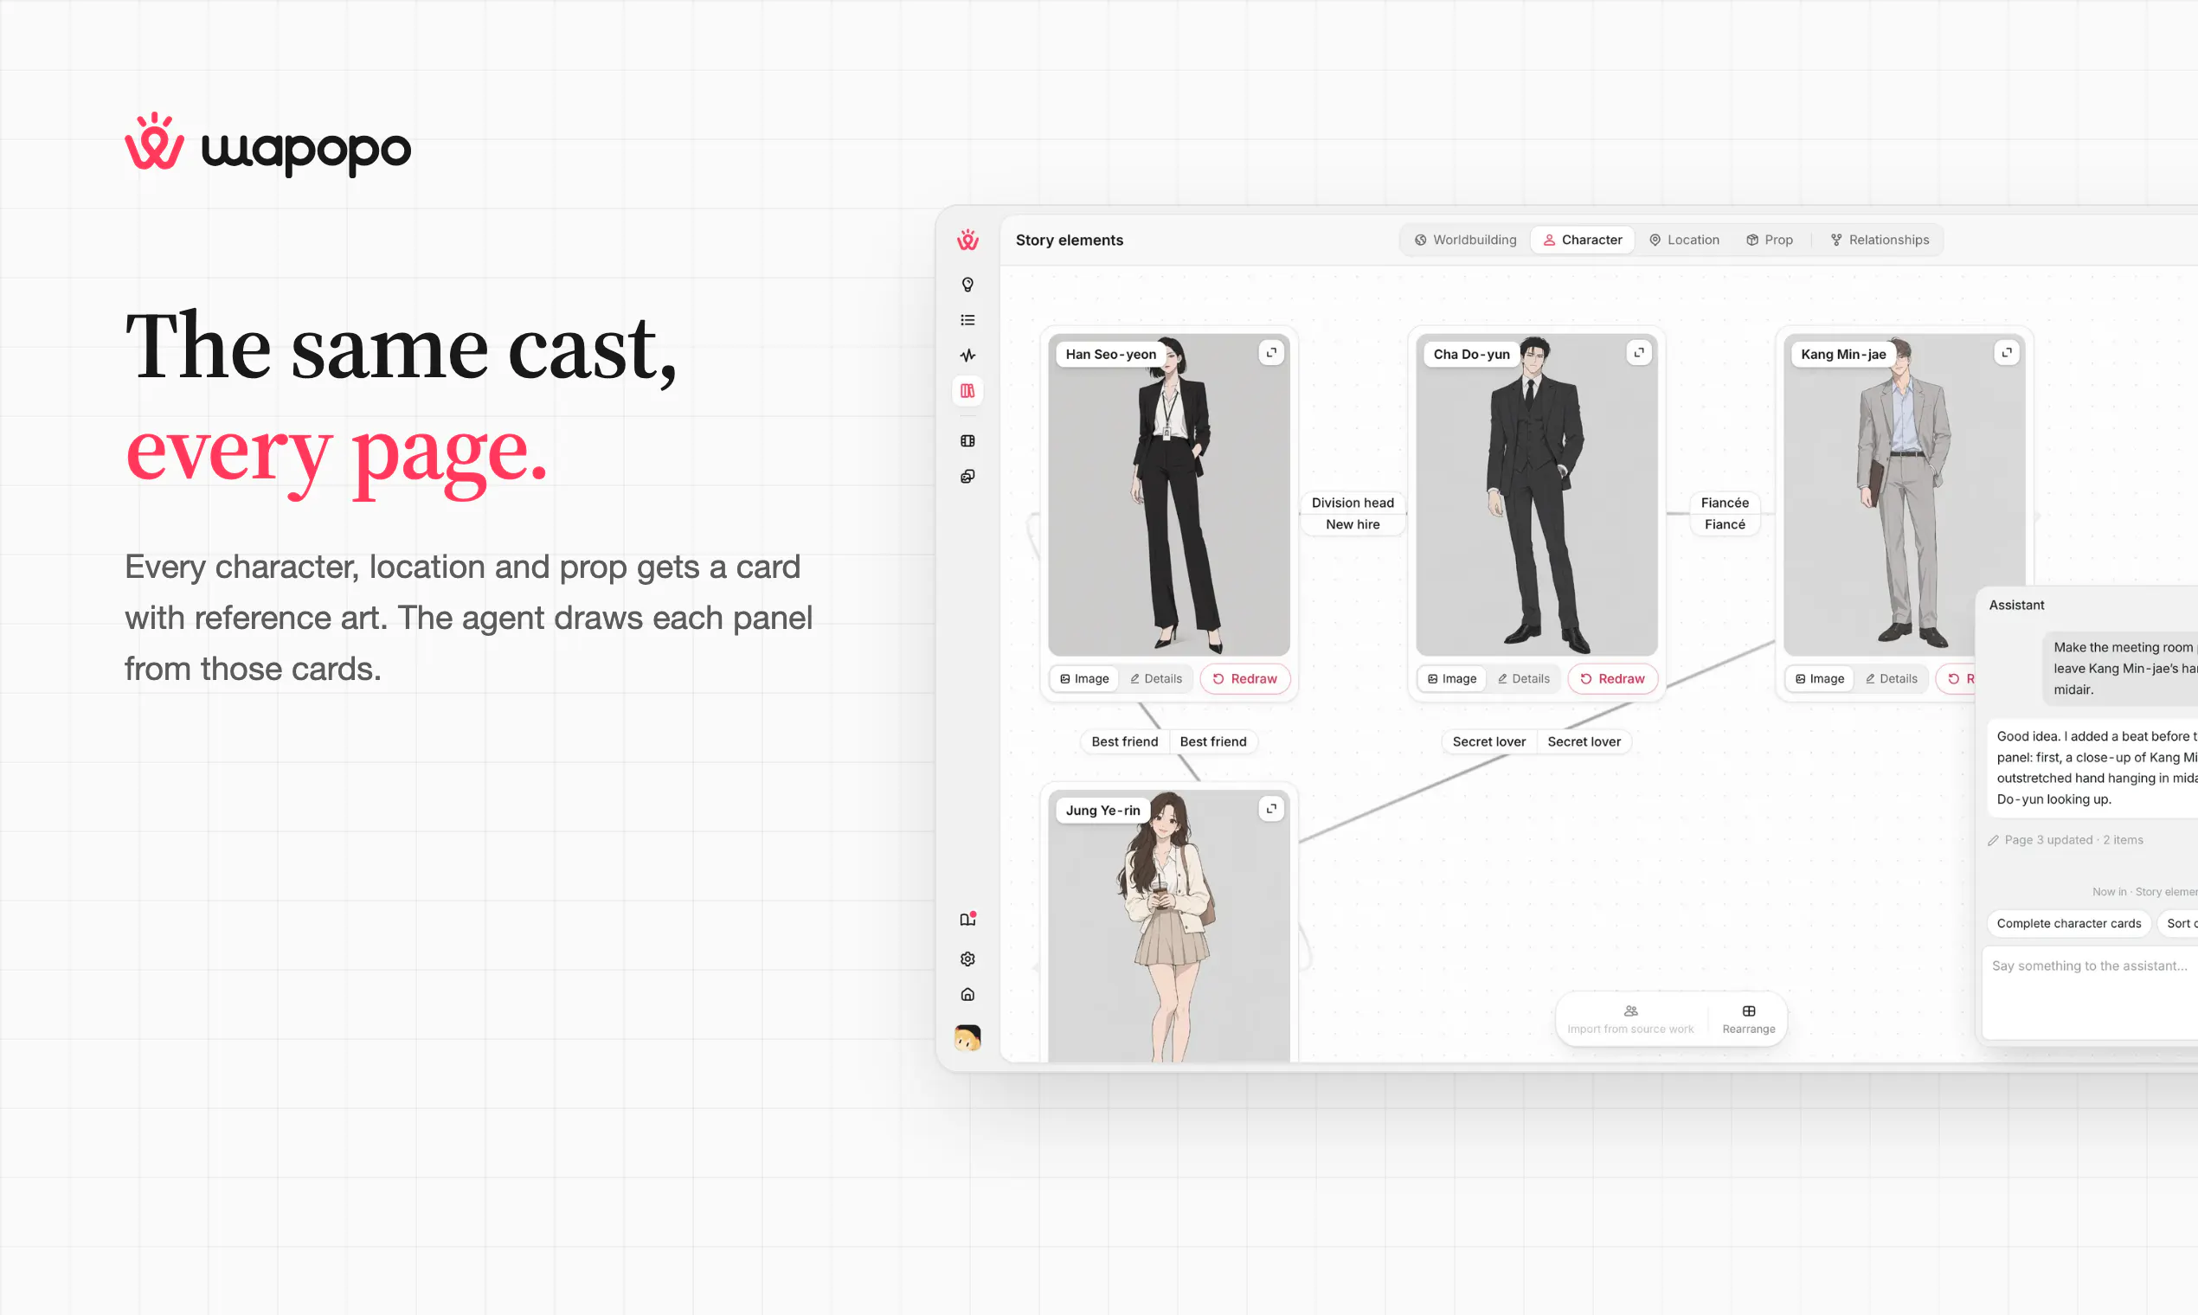Open the image gallery icon in sidebar

click(967, 477)
